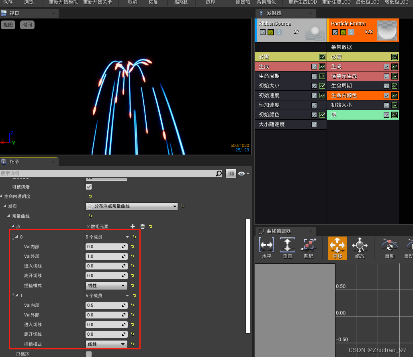The image size is (413, 357).
Task: Toggle 逐单元生成 module checkbox
Action: (386, 76)
